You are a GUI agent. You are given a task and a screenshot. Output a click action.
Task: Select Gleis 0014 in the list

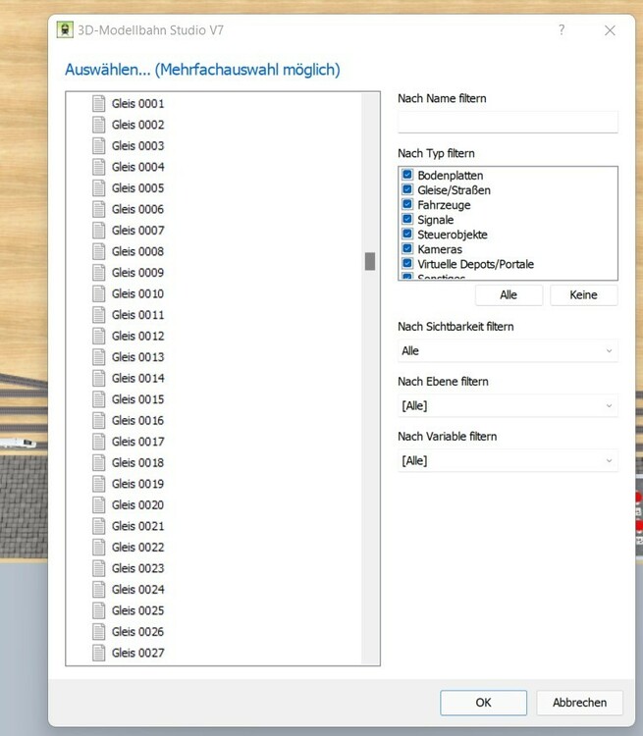tap(138, 379)
